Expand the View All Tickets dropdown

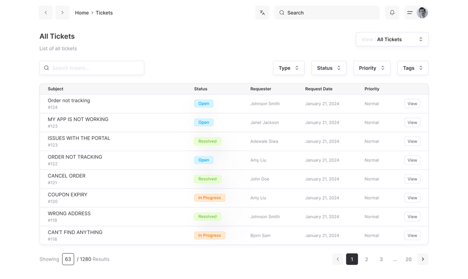click(x=392, y=39)
